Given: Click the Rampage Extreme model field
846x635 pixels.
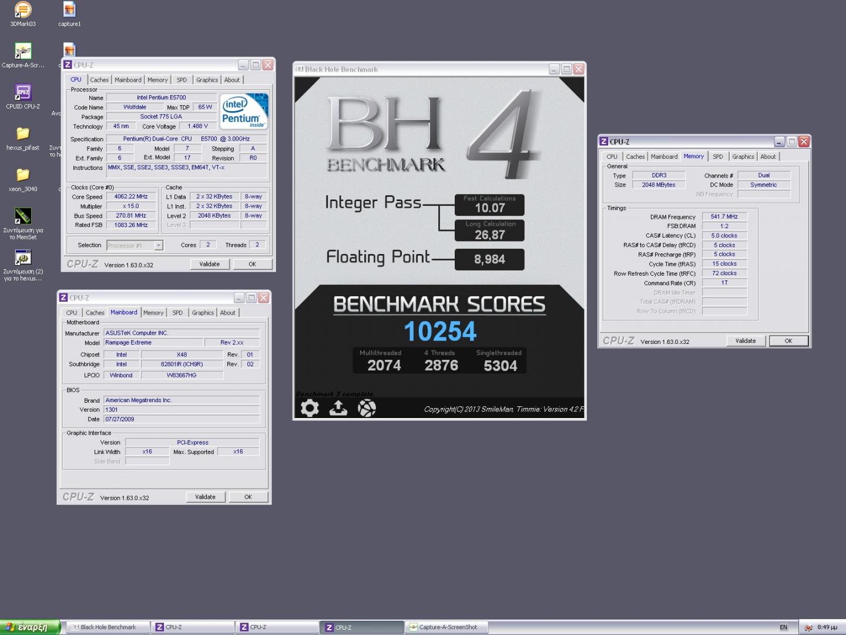Looking at the screenshot, I should point(153,342).
